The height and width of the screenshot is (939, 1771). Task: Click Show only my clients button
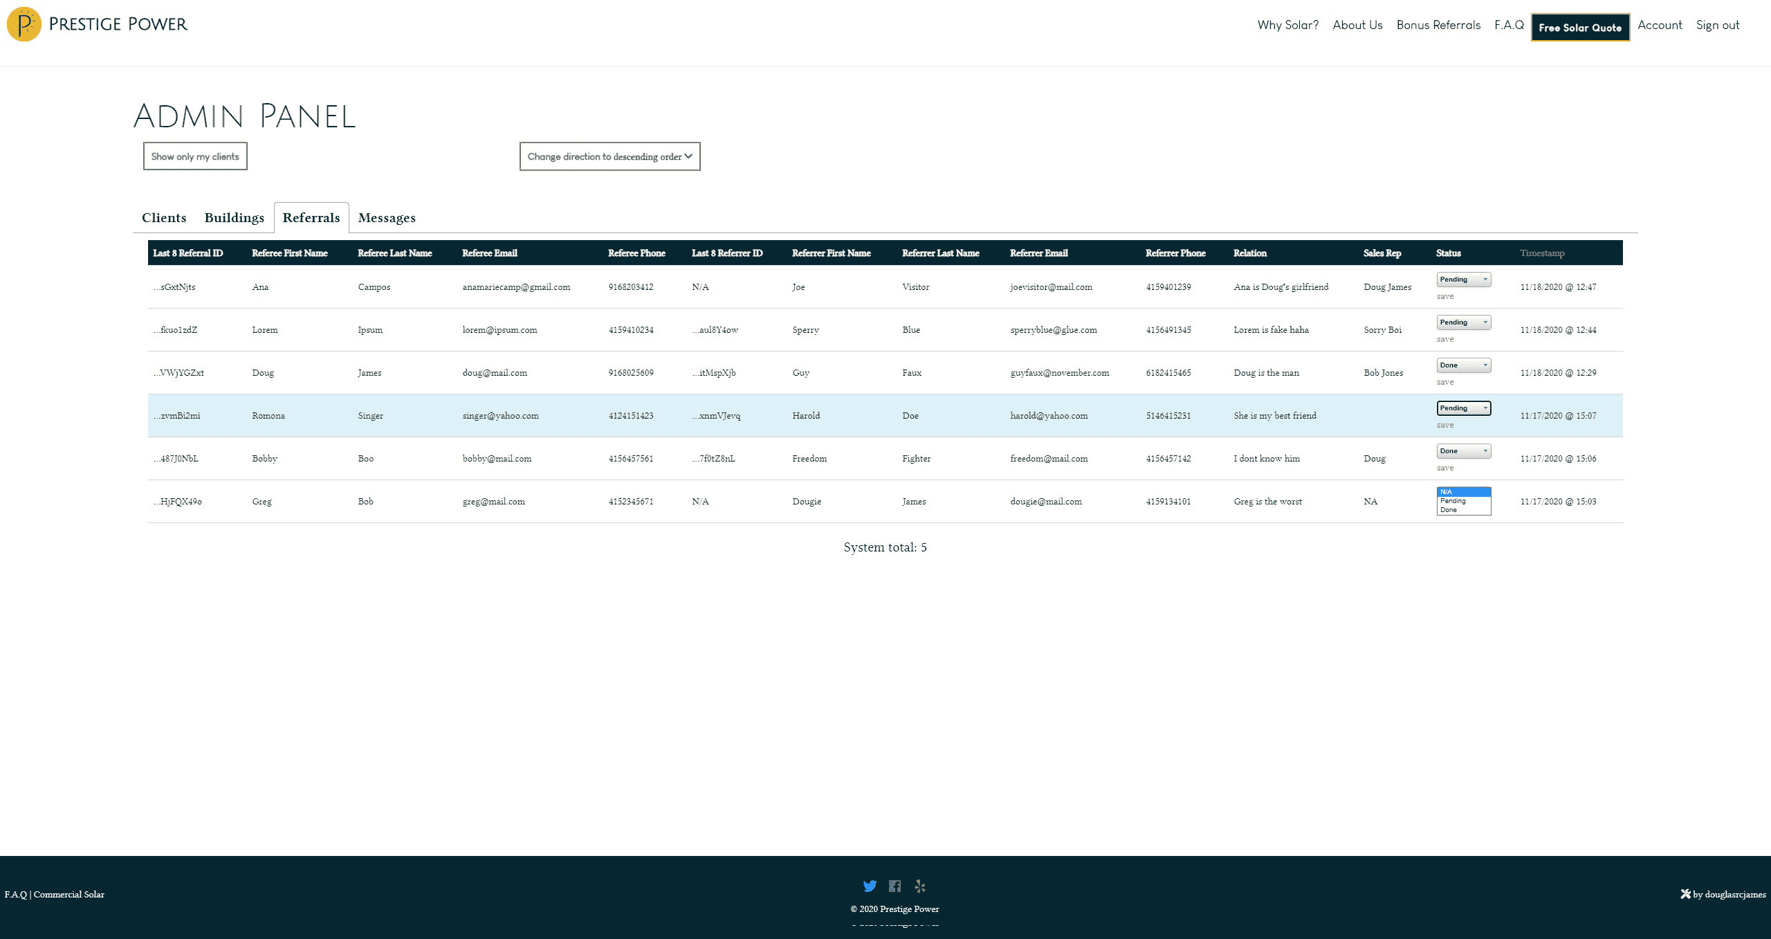pyautogui.click(x=195, y=156)
